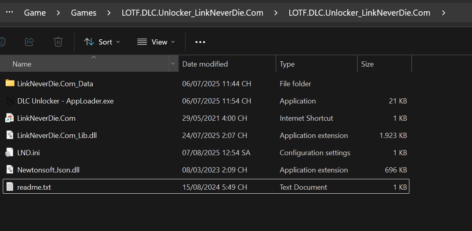472x231 pixels.
Task: Click date 15/08/2024 5:49 CH
Action: coord(215,187)
